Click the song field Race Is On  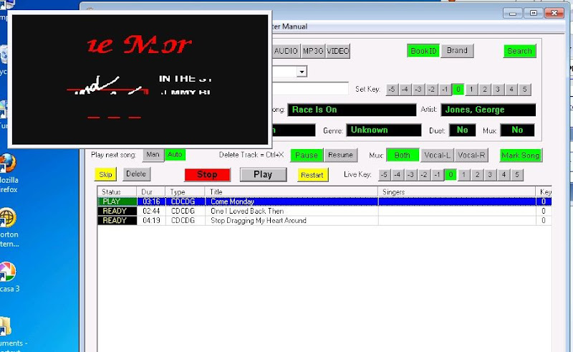pos(352,110)
